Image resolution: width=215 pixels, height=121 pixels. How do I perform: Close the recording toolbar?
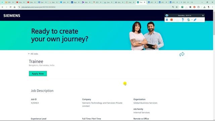(x=203, y=15)
